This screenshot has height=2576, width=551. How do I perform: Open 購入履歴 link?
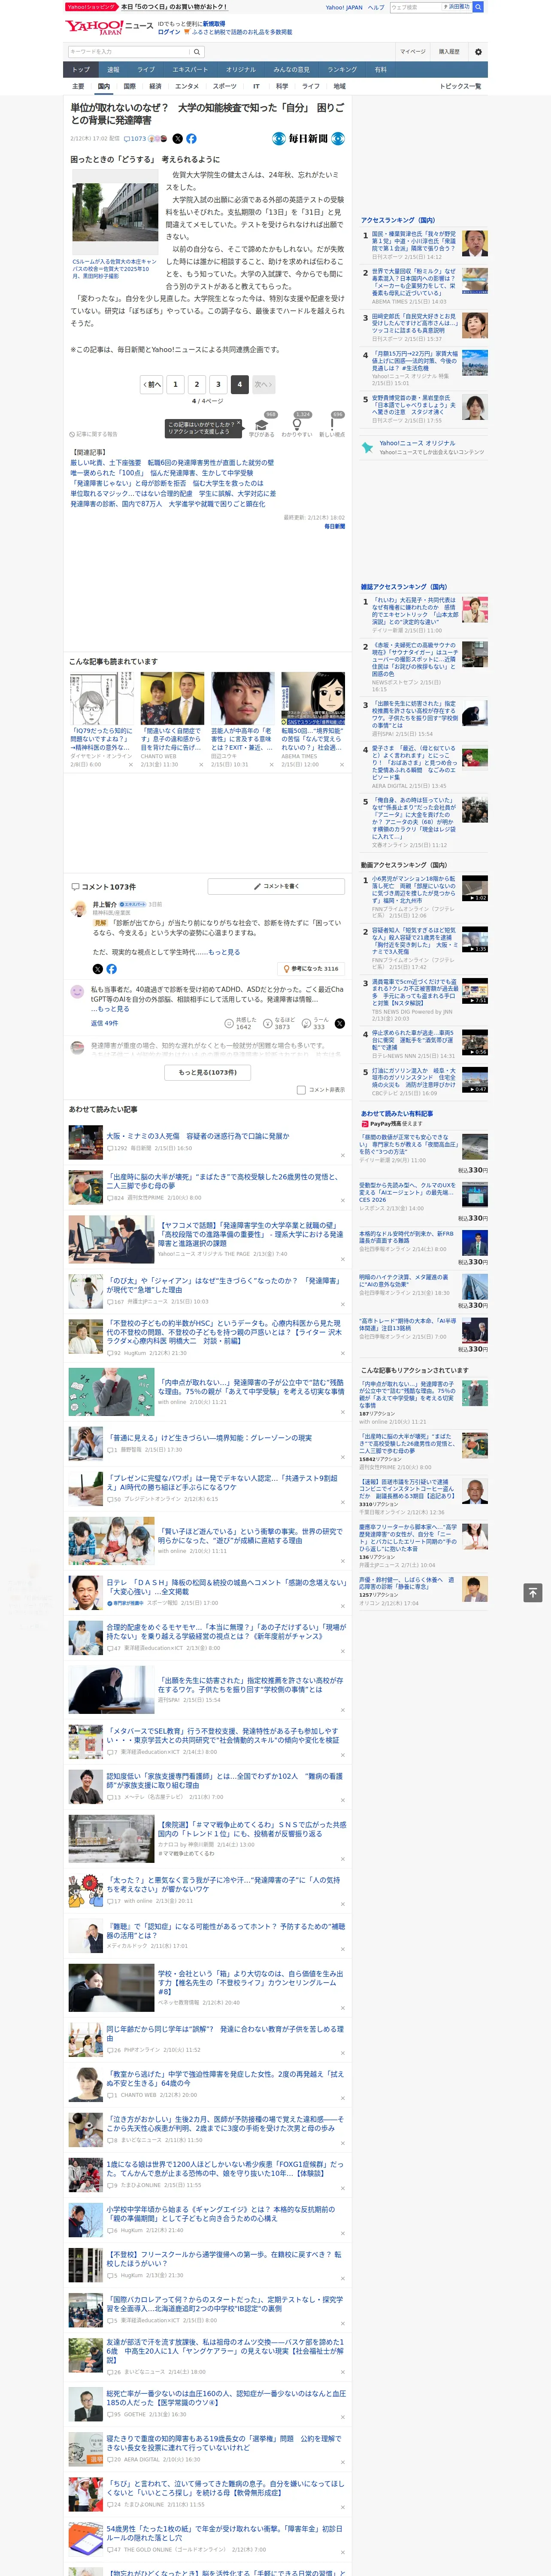[449, 52]
